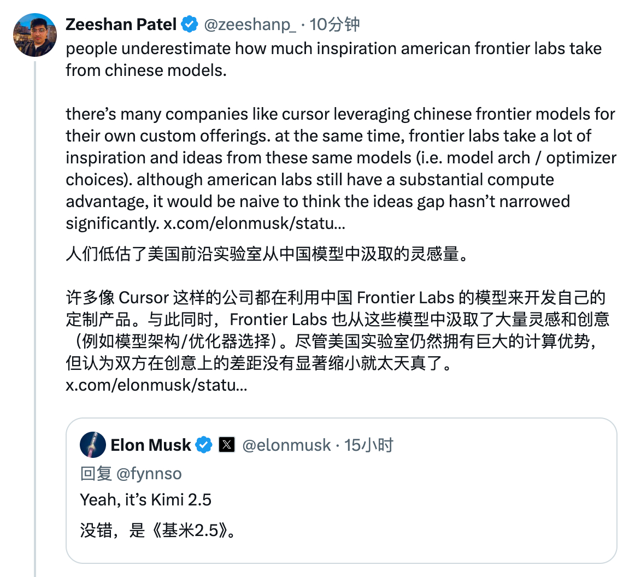
Task: Click the @elonmusk handle in quoted post
Action: pyautogui.click(x=286, y=445)
